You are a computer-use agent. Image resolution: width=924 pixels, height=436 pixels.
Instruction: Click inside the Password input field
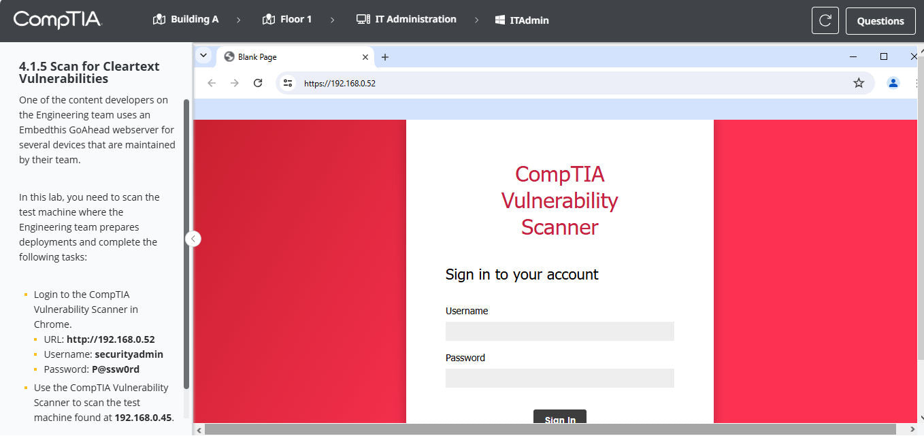559,378
